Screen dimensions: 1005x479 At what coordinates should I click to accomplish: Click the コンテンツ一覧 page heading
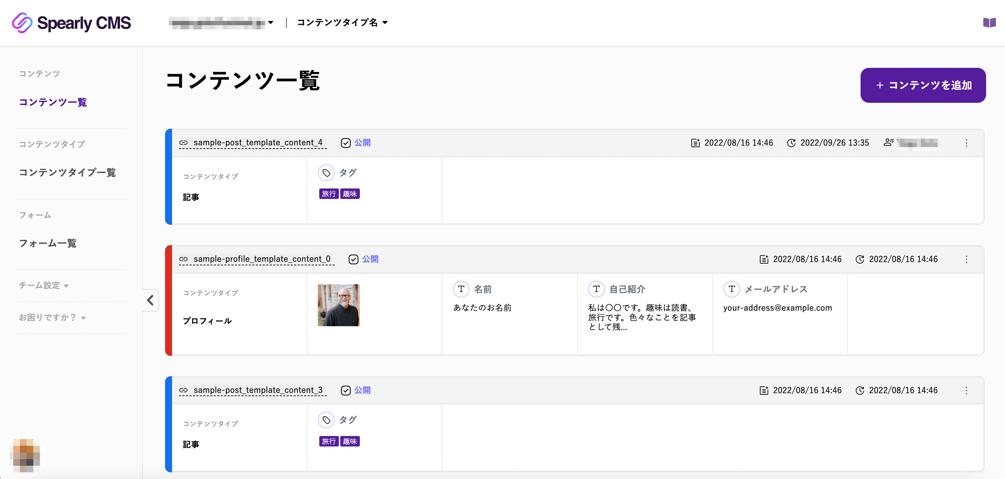[242, 81]
